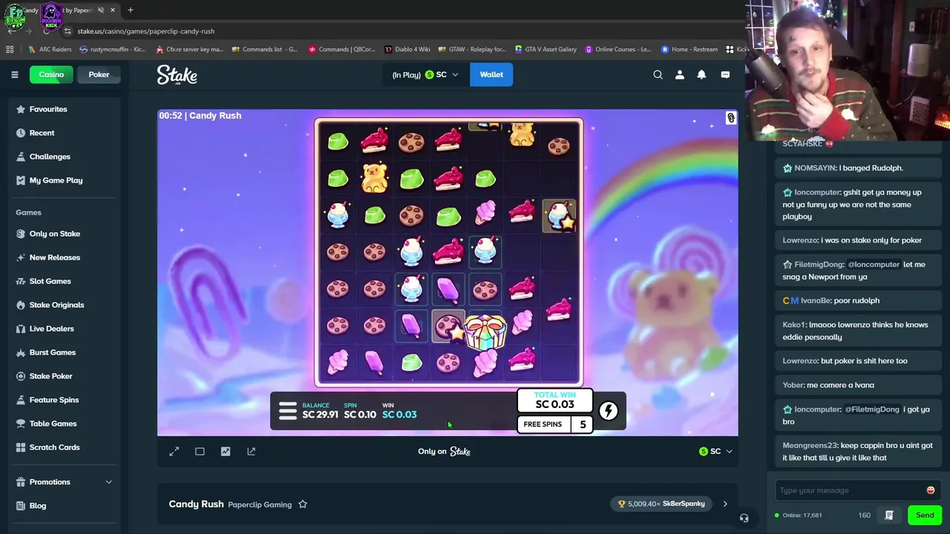Open the support headset icon
950x534 pixels.
click(744, 518)
